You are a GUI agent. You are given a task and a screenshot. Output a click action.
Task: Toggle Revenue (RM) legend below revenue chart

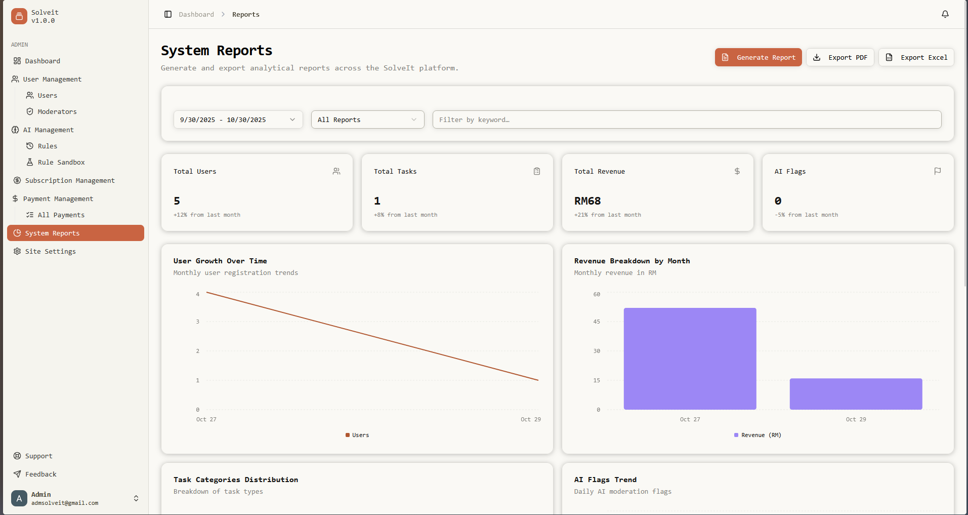click(x=757, y=434)
